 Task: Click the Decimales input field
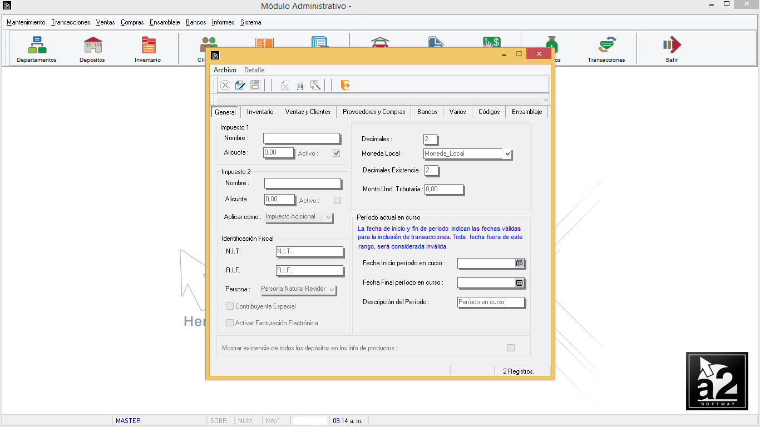click(430, 139)
